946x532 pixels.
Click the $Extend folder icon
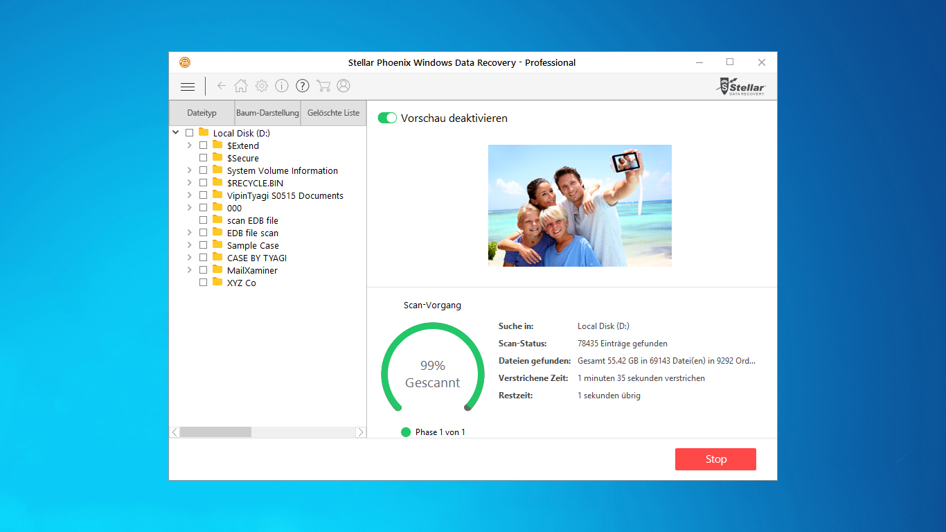click(x=217, y=145)
